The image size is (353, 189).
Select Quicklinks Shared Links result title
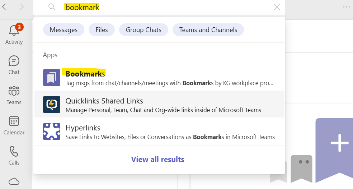[104, 101]
